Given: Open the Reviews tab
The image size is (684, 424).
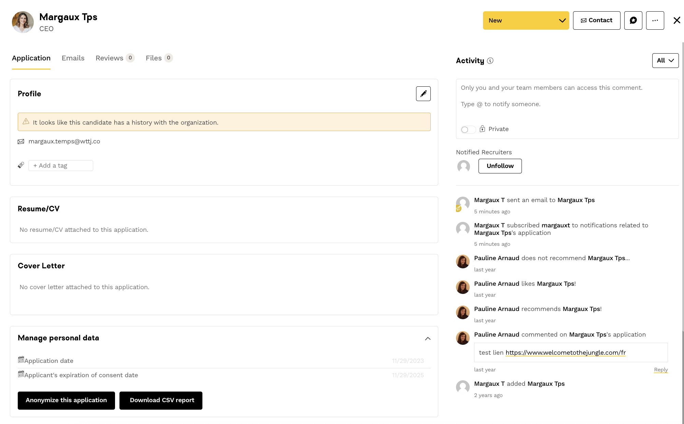Looking at the screenshot, I should point(110,58).
